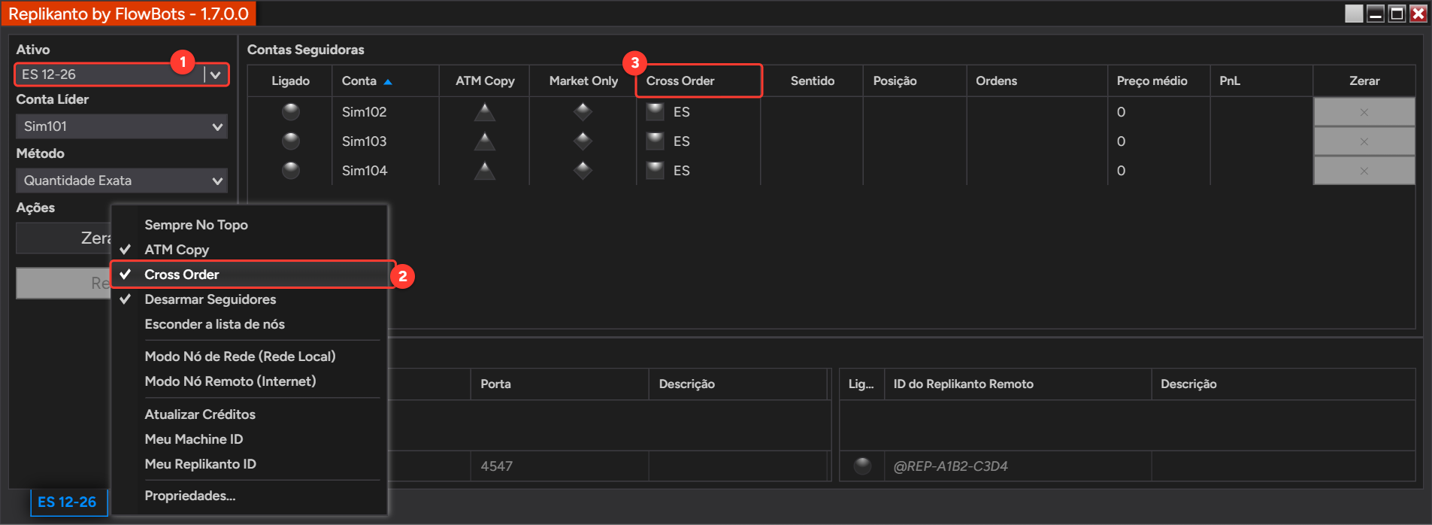The width and height of the screenshot is (1432, 525).
Task: Toggle the Ligado indicator for Sim104
Action: pyautogui.click(x=290, y=171)
